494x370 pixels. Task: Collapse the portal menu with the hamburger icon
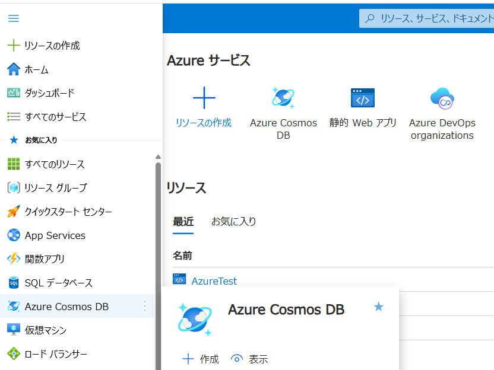pyautogui.click(x=14, y=18)
